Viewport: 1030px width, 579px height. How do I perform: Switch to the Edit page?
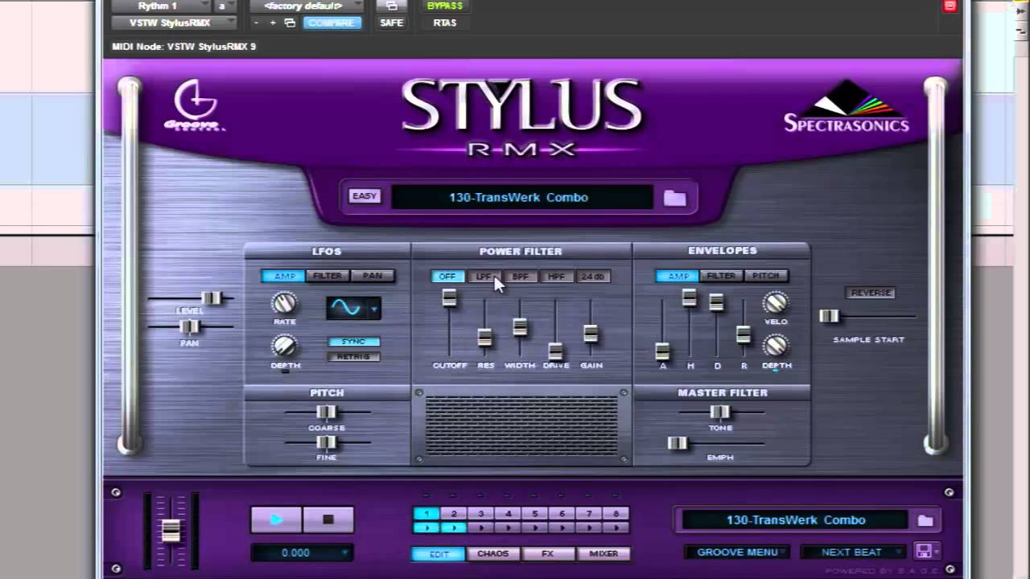click(438, 553)
